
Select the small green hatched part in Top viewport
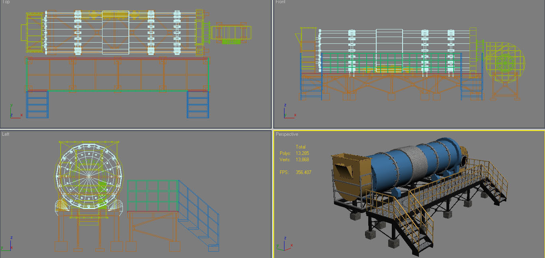click(231, 41)
